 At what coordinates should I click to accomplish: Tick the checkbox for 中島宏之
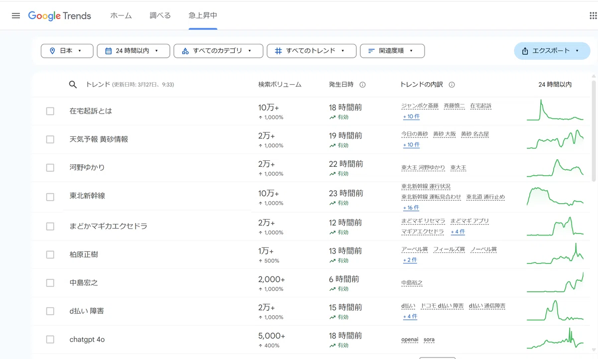pos(50,283)
